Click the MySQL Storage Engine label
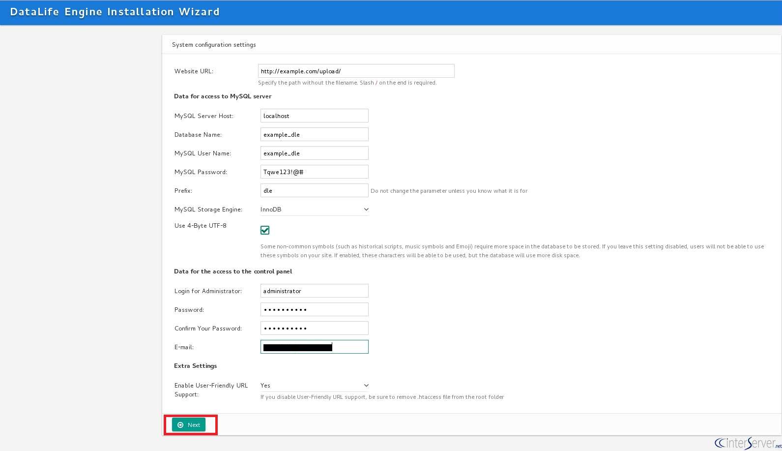The width and height of the screenshot is (782, 451). point(208,210)
